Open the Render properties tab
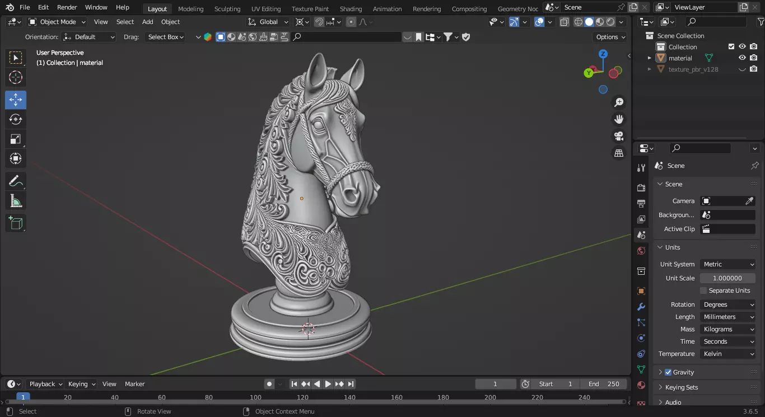The width and height of the screenshot is (765, 417). [x=641, y=188]
